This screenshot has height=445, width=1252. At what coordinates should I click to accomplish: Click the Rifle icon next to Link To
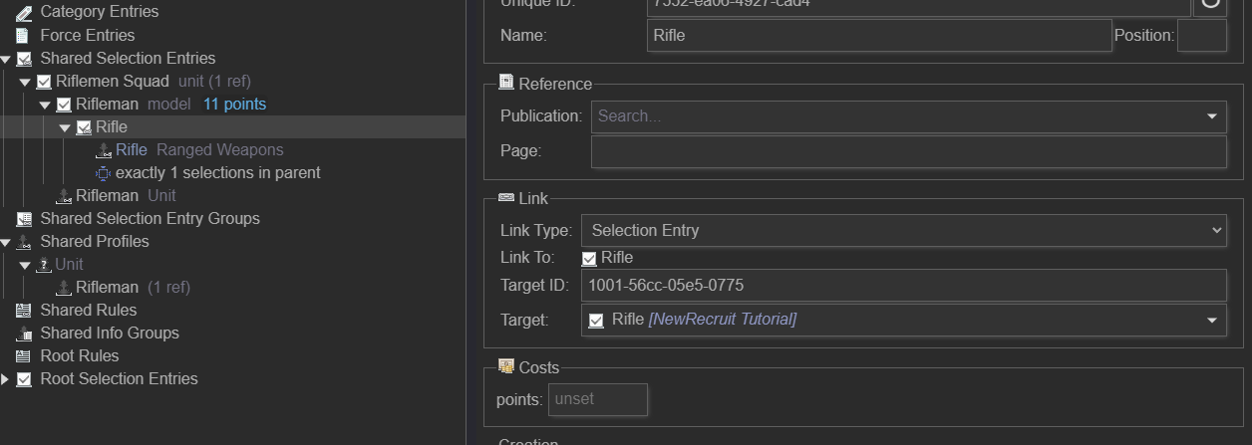589,258
